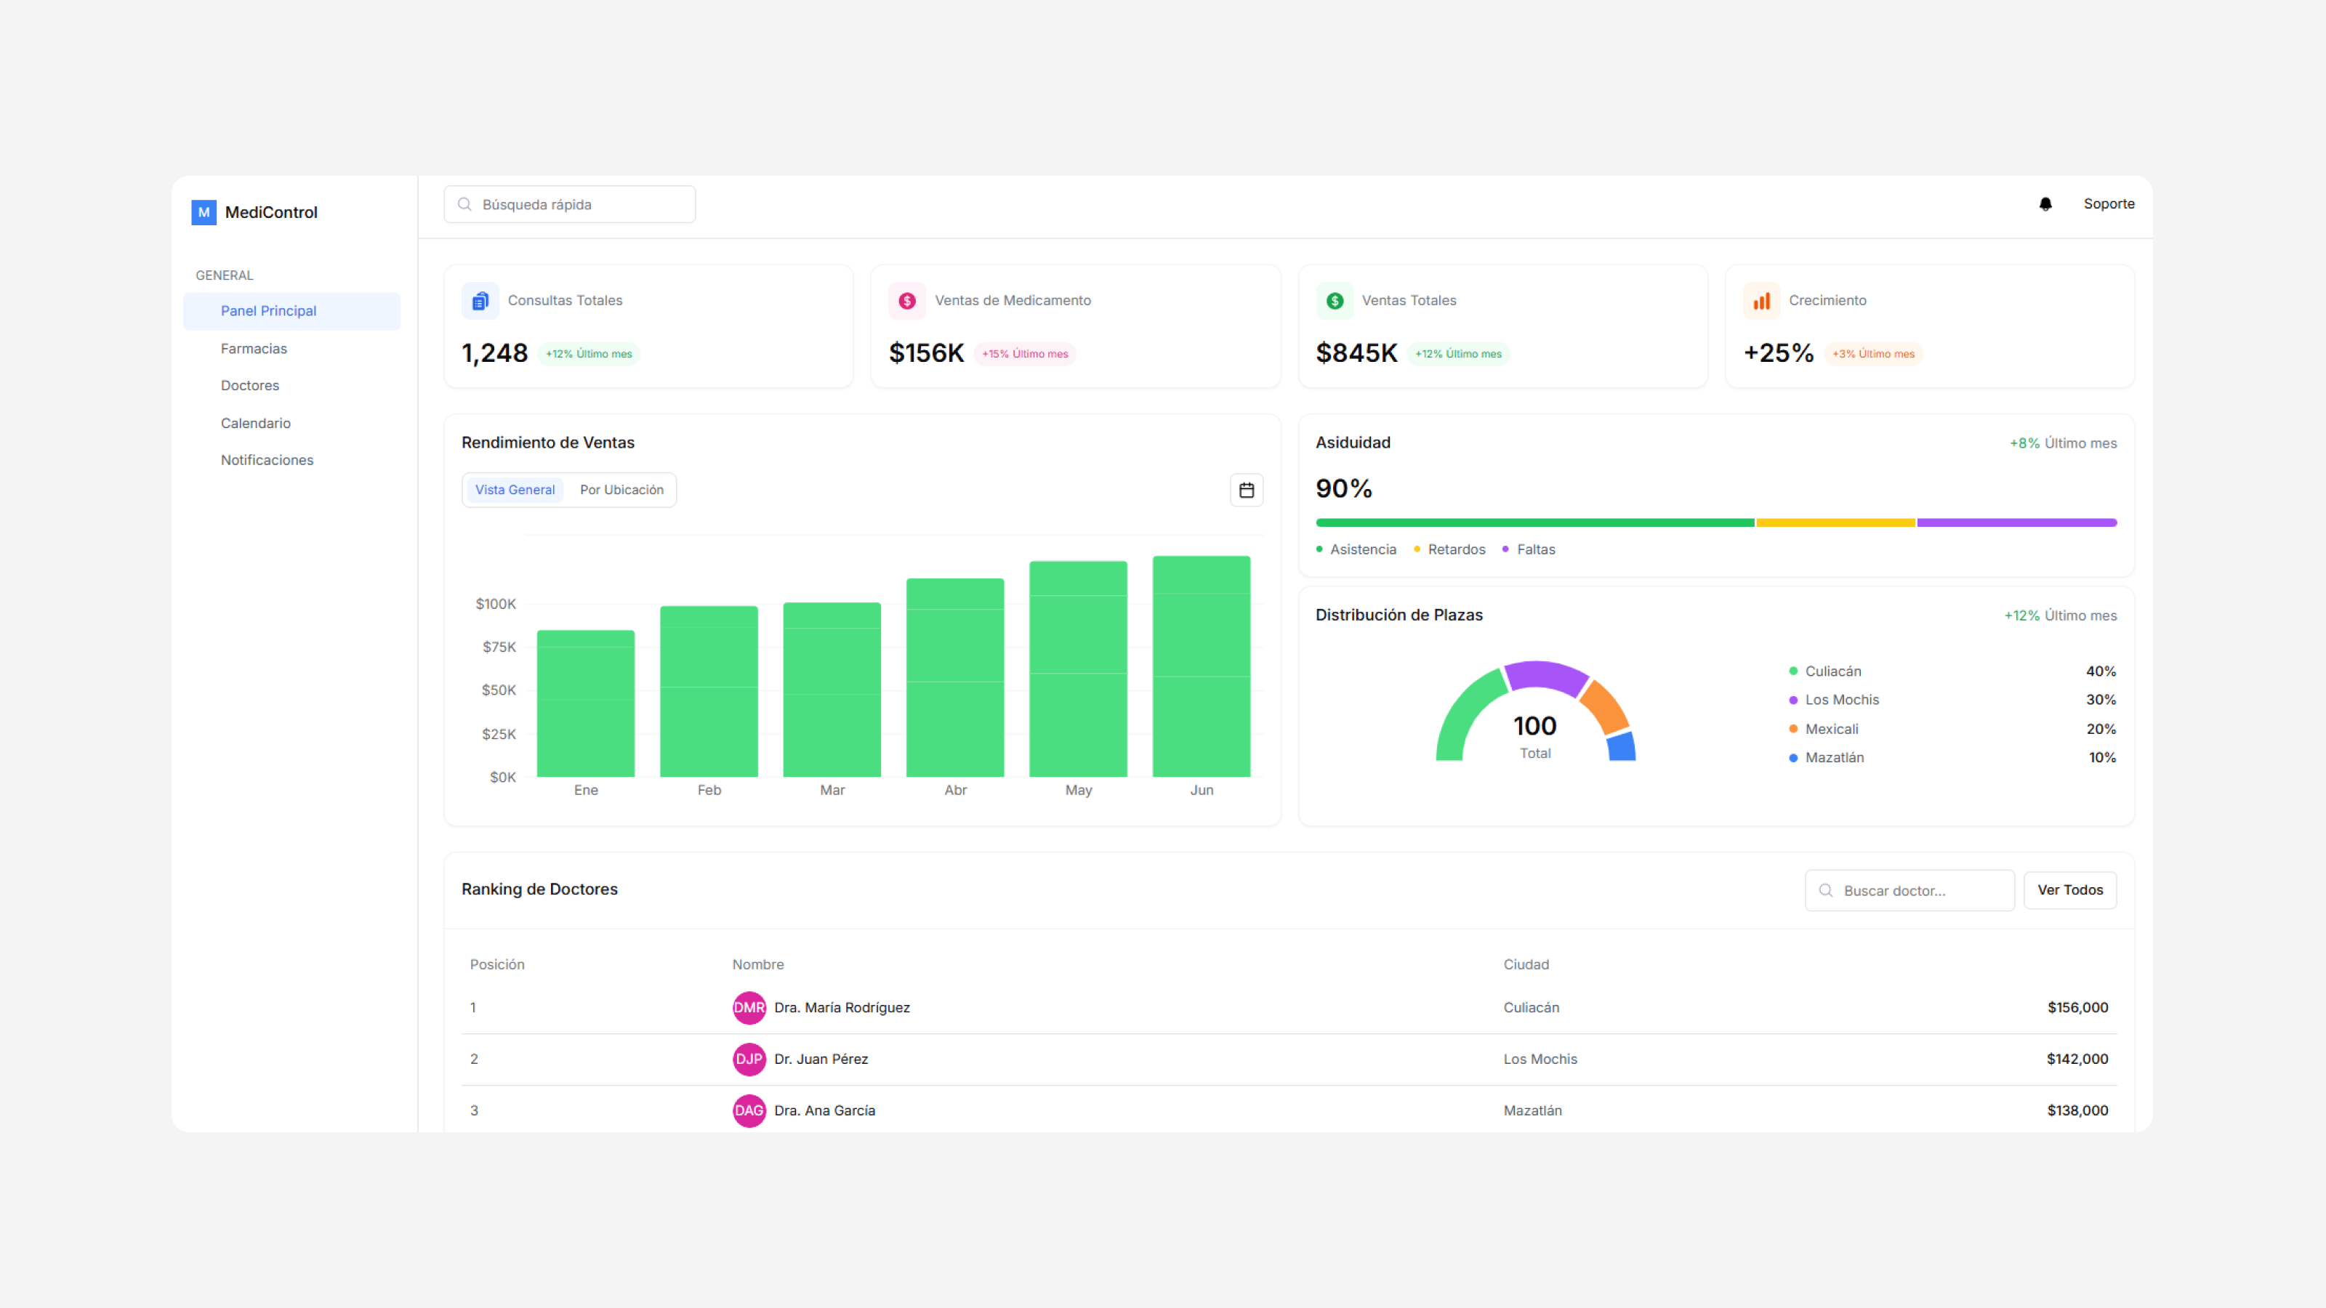Click the DMR avatar of María Rodríguez
The height and width of the screenshot is (1308, 2326).
[749, 1007]
